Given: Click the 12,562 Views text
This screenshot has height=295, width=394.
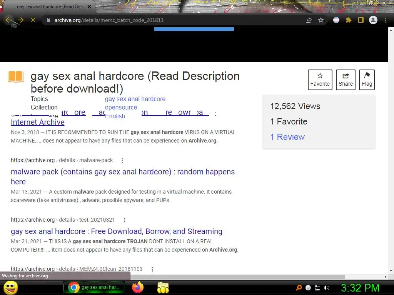Looking at the screenshot, I should 295,106.
